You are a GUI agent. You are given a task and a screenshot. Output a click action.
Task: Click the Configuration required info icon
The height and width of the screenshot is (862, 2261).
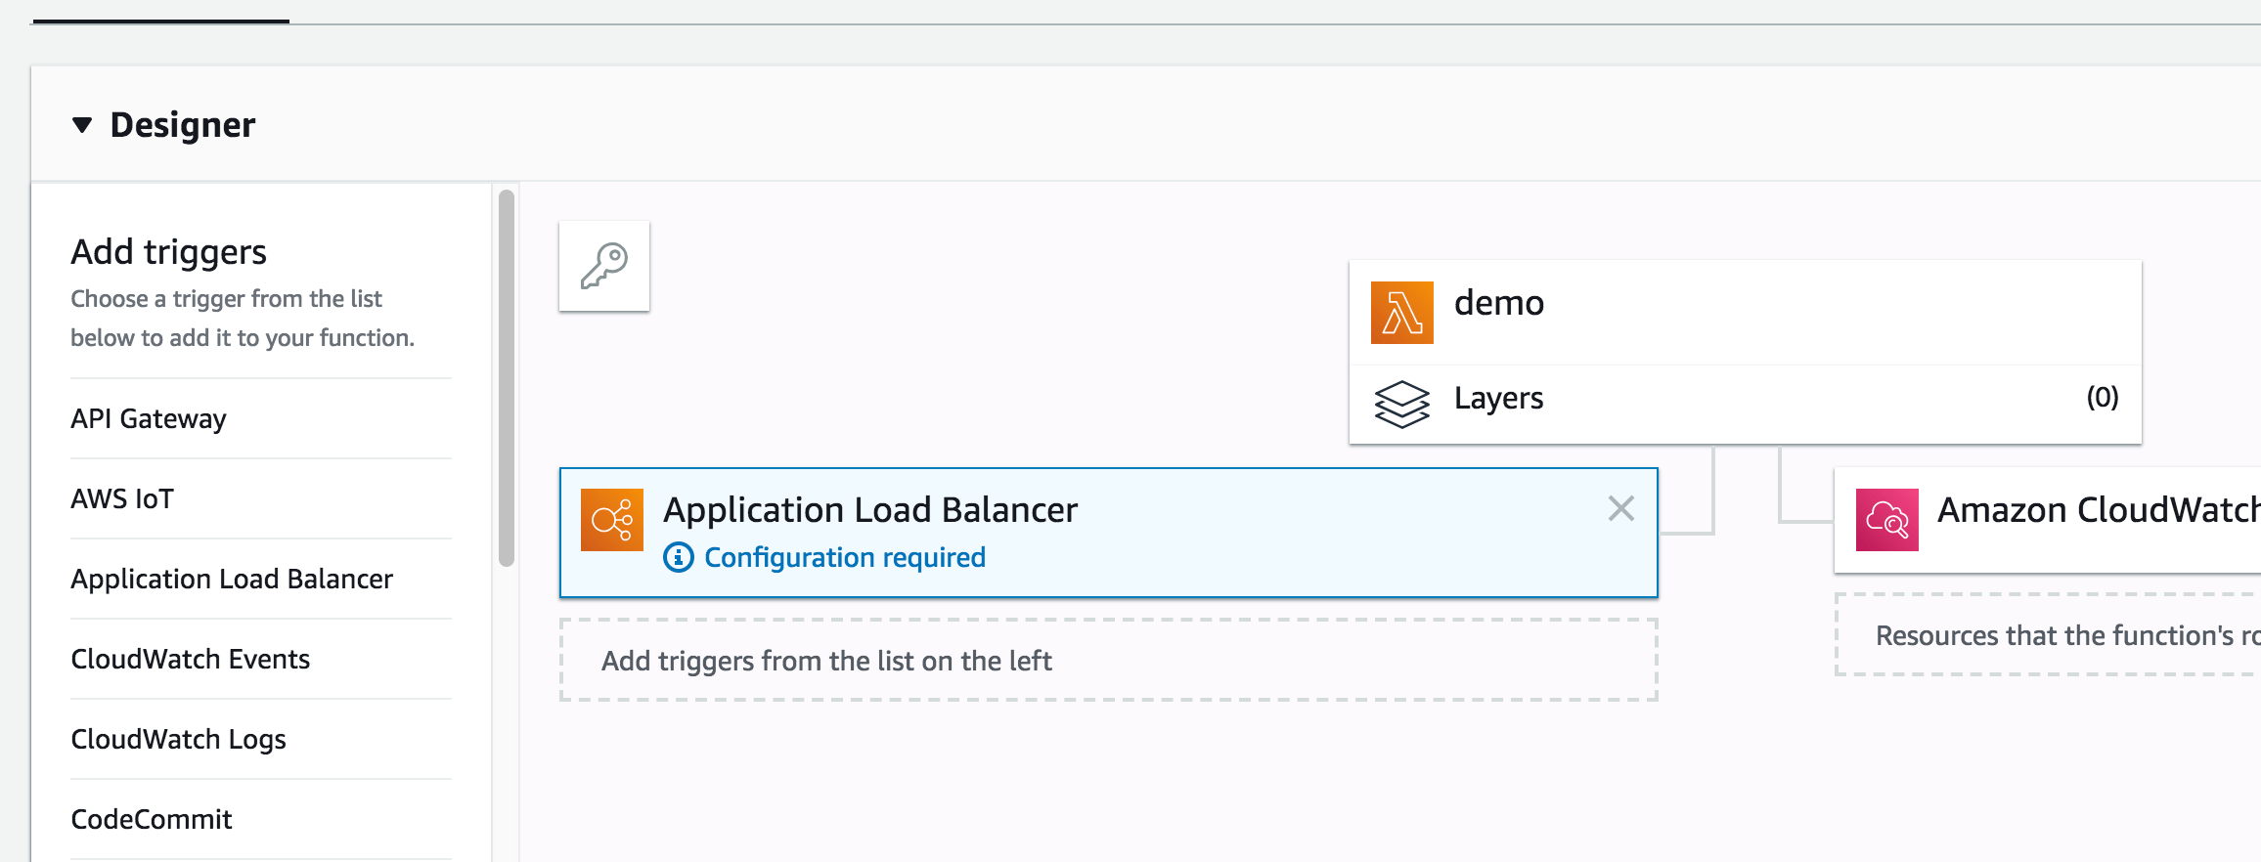pyautogui.click(x=679, y=557)
